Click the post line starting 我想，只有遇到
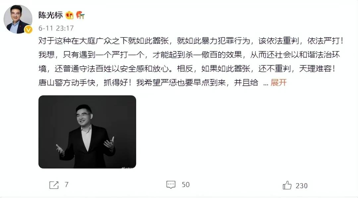Screen dimensions: 358x198 [189, 55]
